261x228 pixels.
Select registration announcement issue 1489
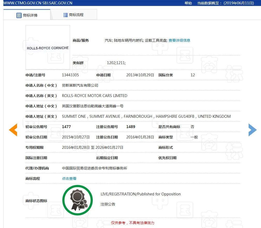pos(131,127)
